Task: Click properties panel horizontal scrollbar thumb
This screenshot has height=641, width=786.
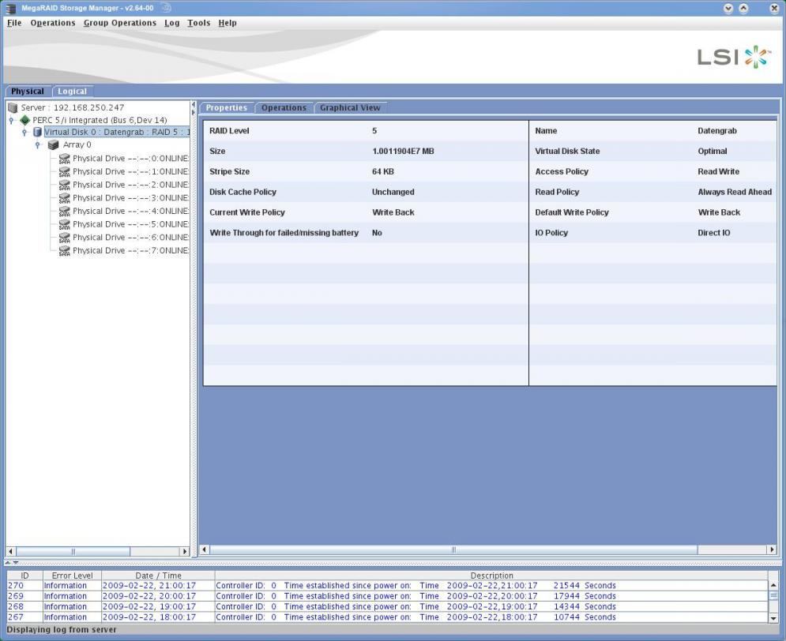Action: pos(453,549)
